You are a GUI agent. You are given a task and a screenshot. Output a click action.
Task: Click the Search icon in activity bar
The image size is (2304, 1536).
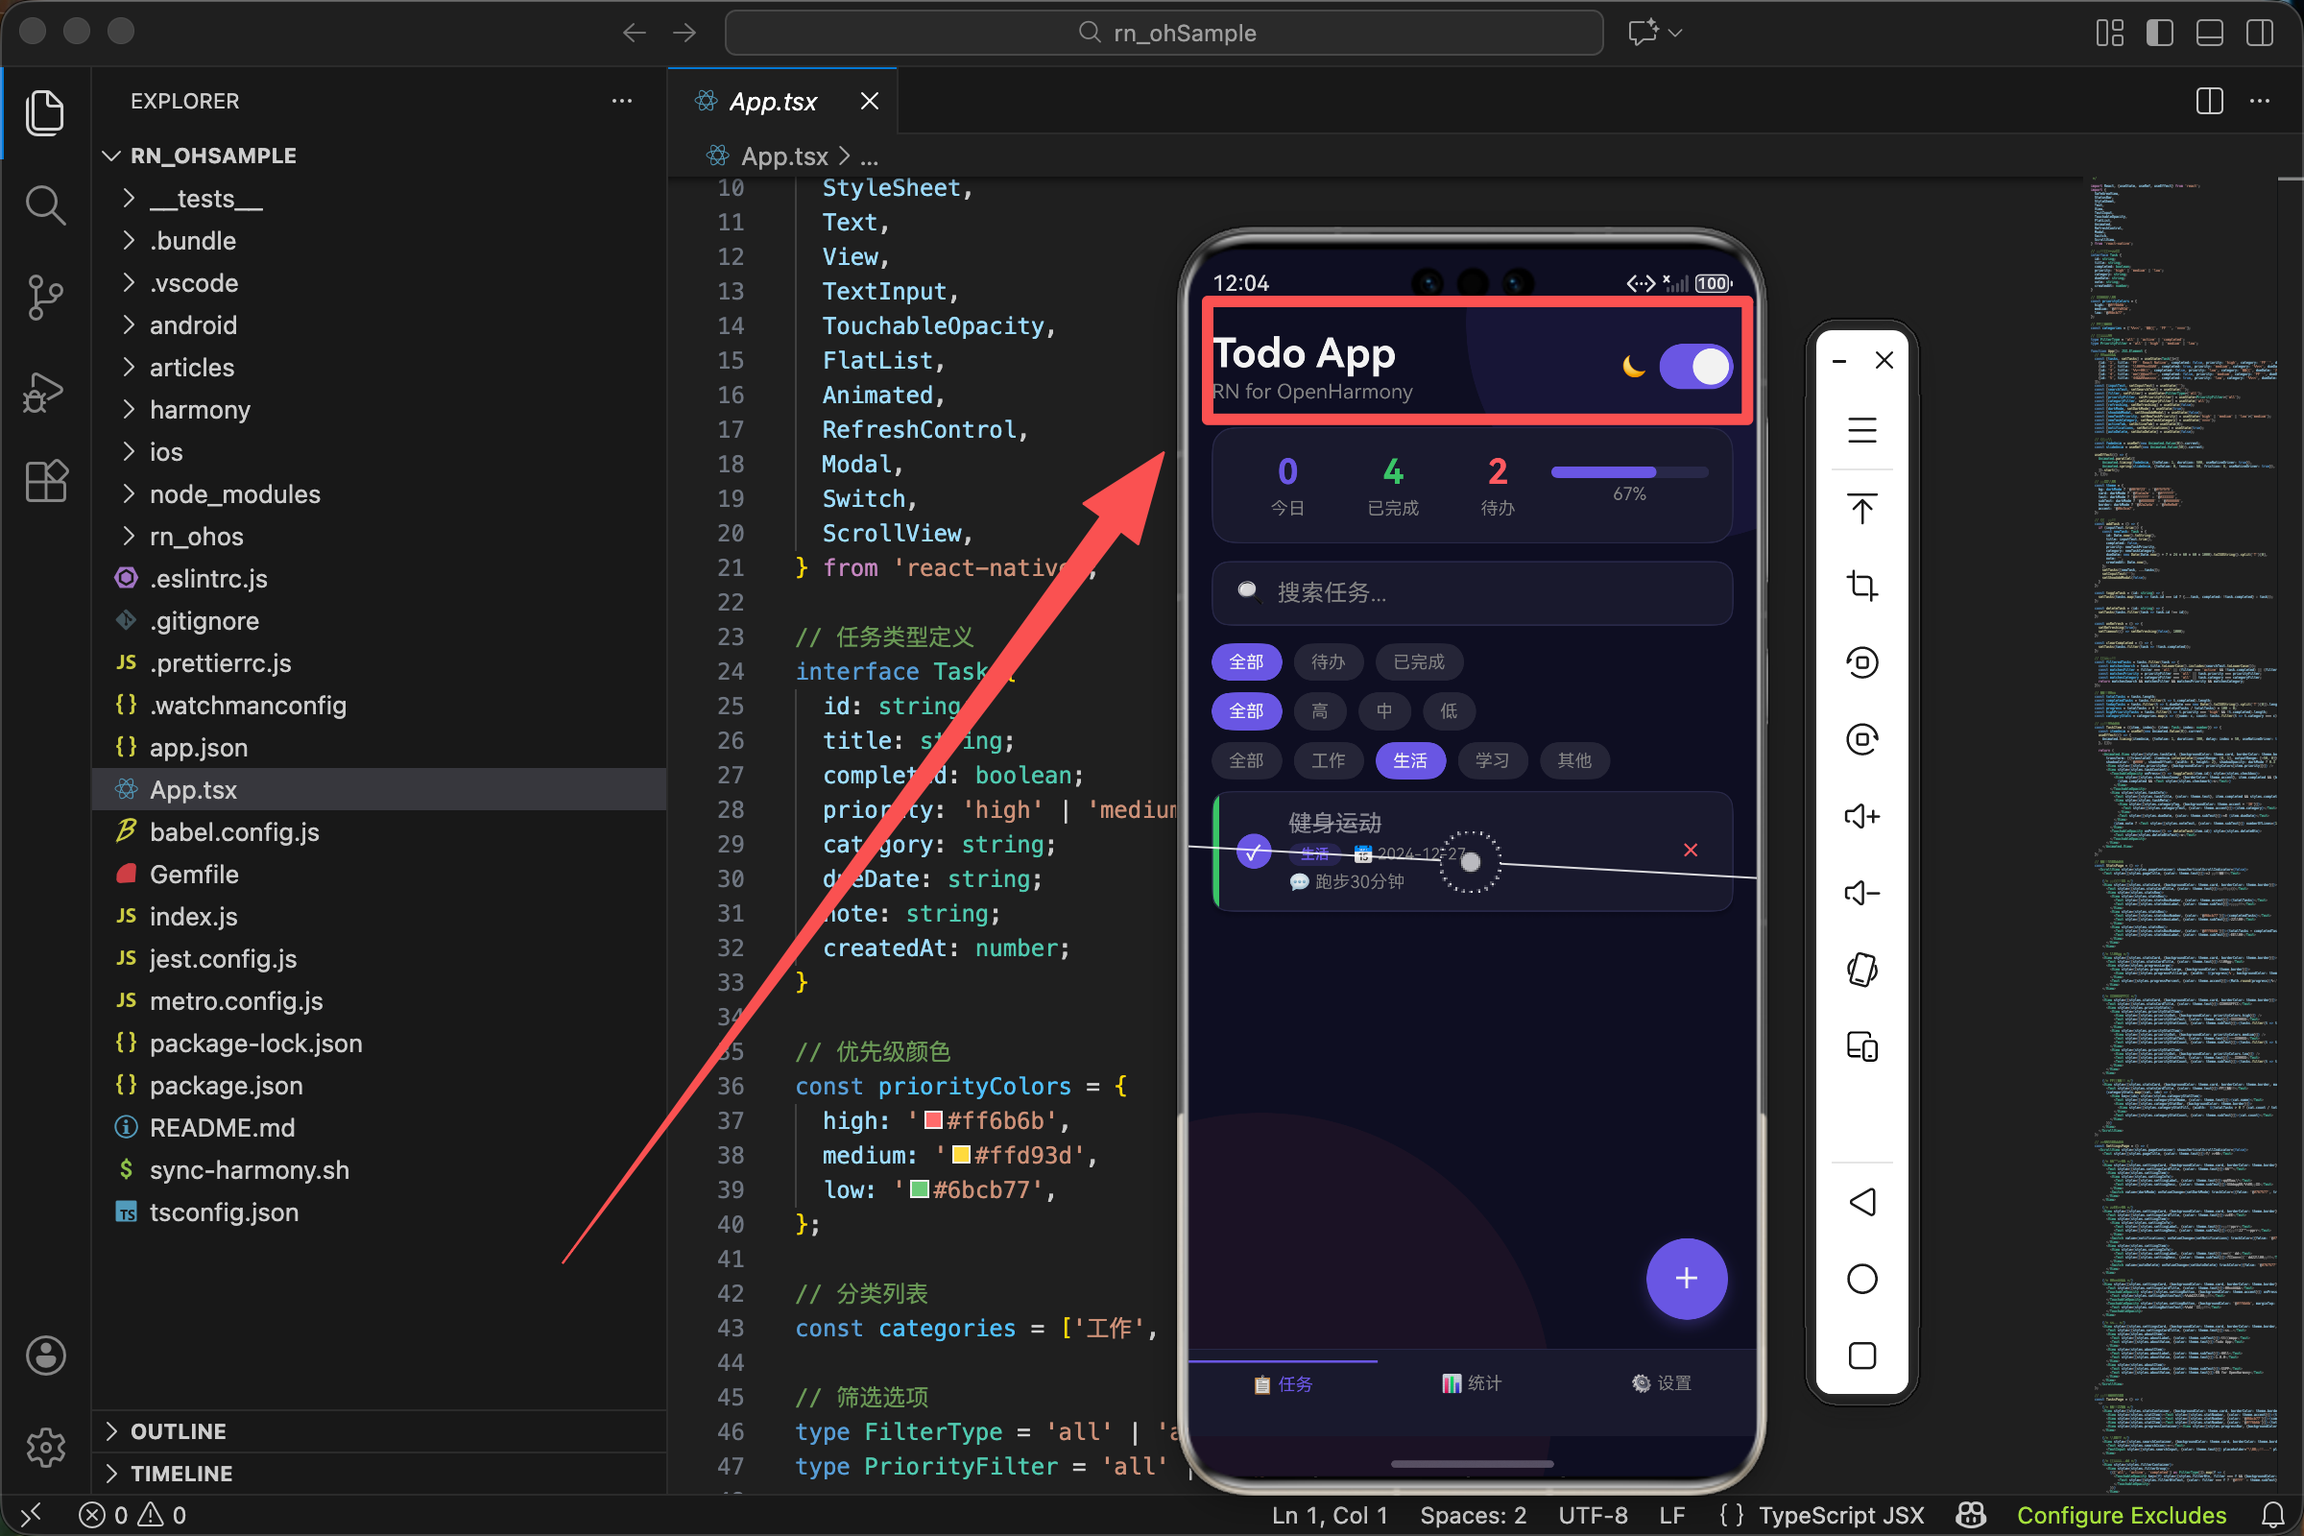pos(44,205)
